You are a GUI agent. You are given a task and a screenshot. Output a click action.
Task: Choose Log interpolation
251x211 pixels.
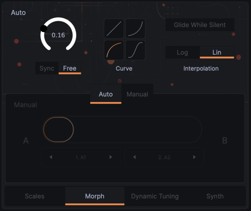[182, 52]
